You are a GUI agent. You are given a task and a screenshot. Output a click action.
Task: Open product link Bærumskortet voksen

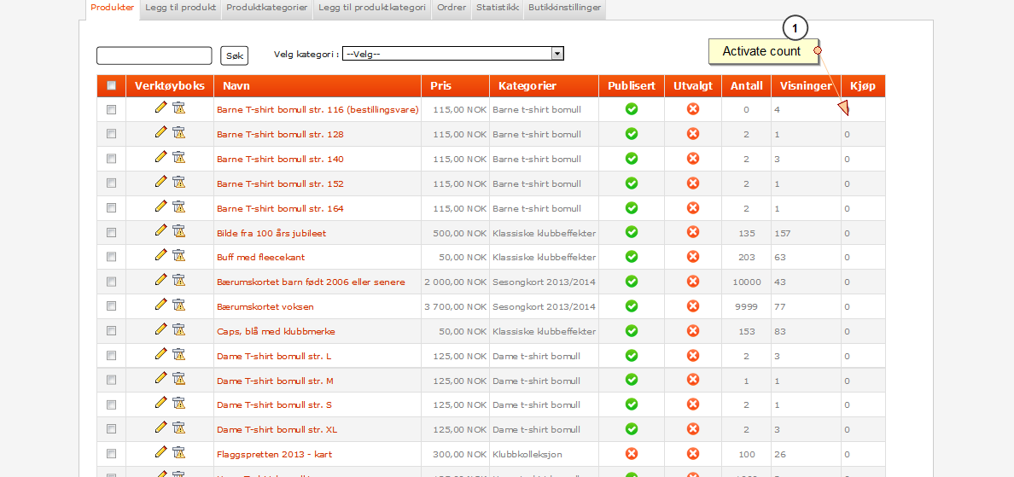point(265,306)
